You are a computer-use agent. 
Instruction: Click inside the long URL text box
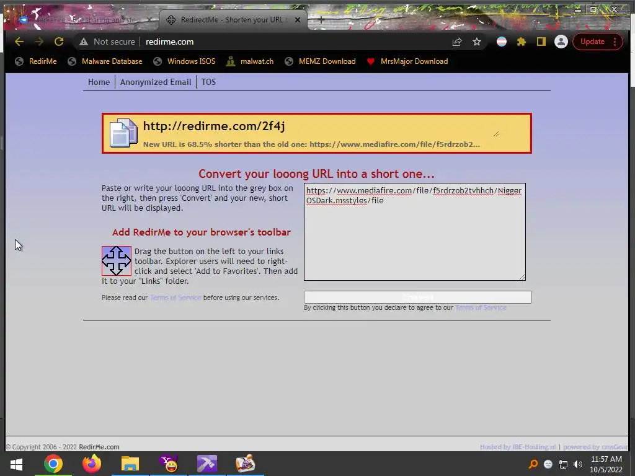tap(415, 232)
